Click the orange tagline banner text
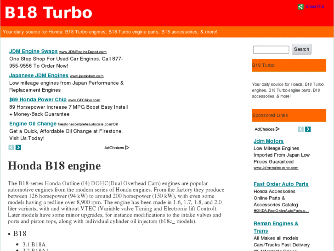Viewport: 334px width, 251px height. tap(110, 32)
